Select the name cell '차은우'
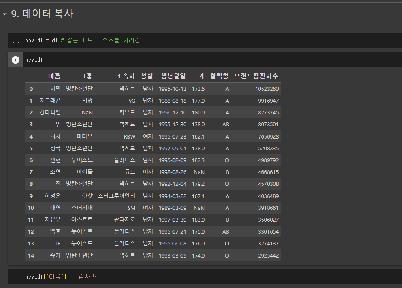 point(52,219)
